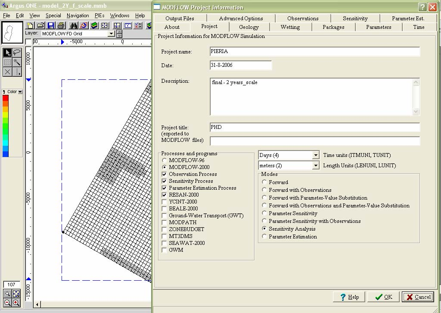Open the Layer MODFLOW FD Grid dropdown
Screen dimensions: 441x313
point(112,34)
